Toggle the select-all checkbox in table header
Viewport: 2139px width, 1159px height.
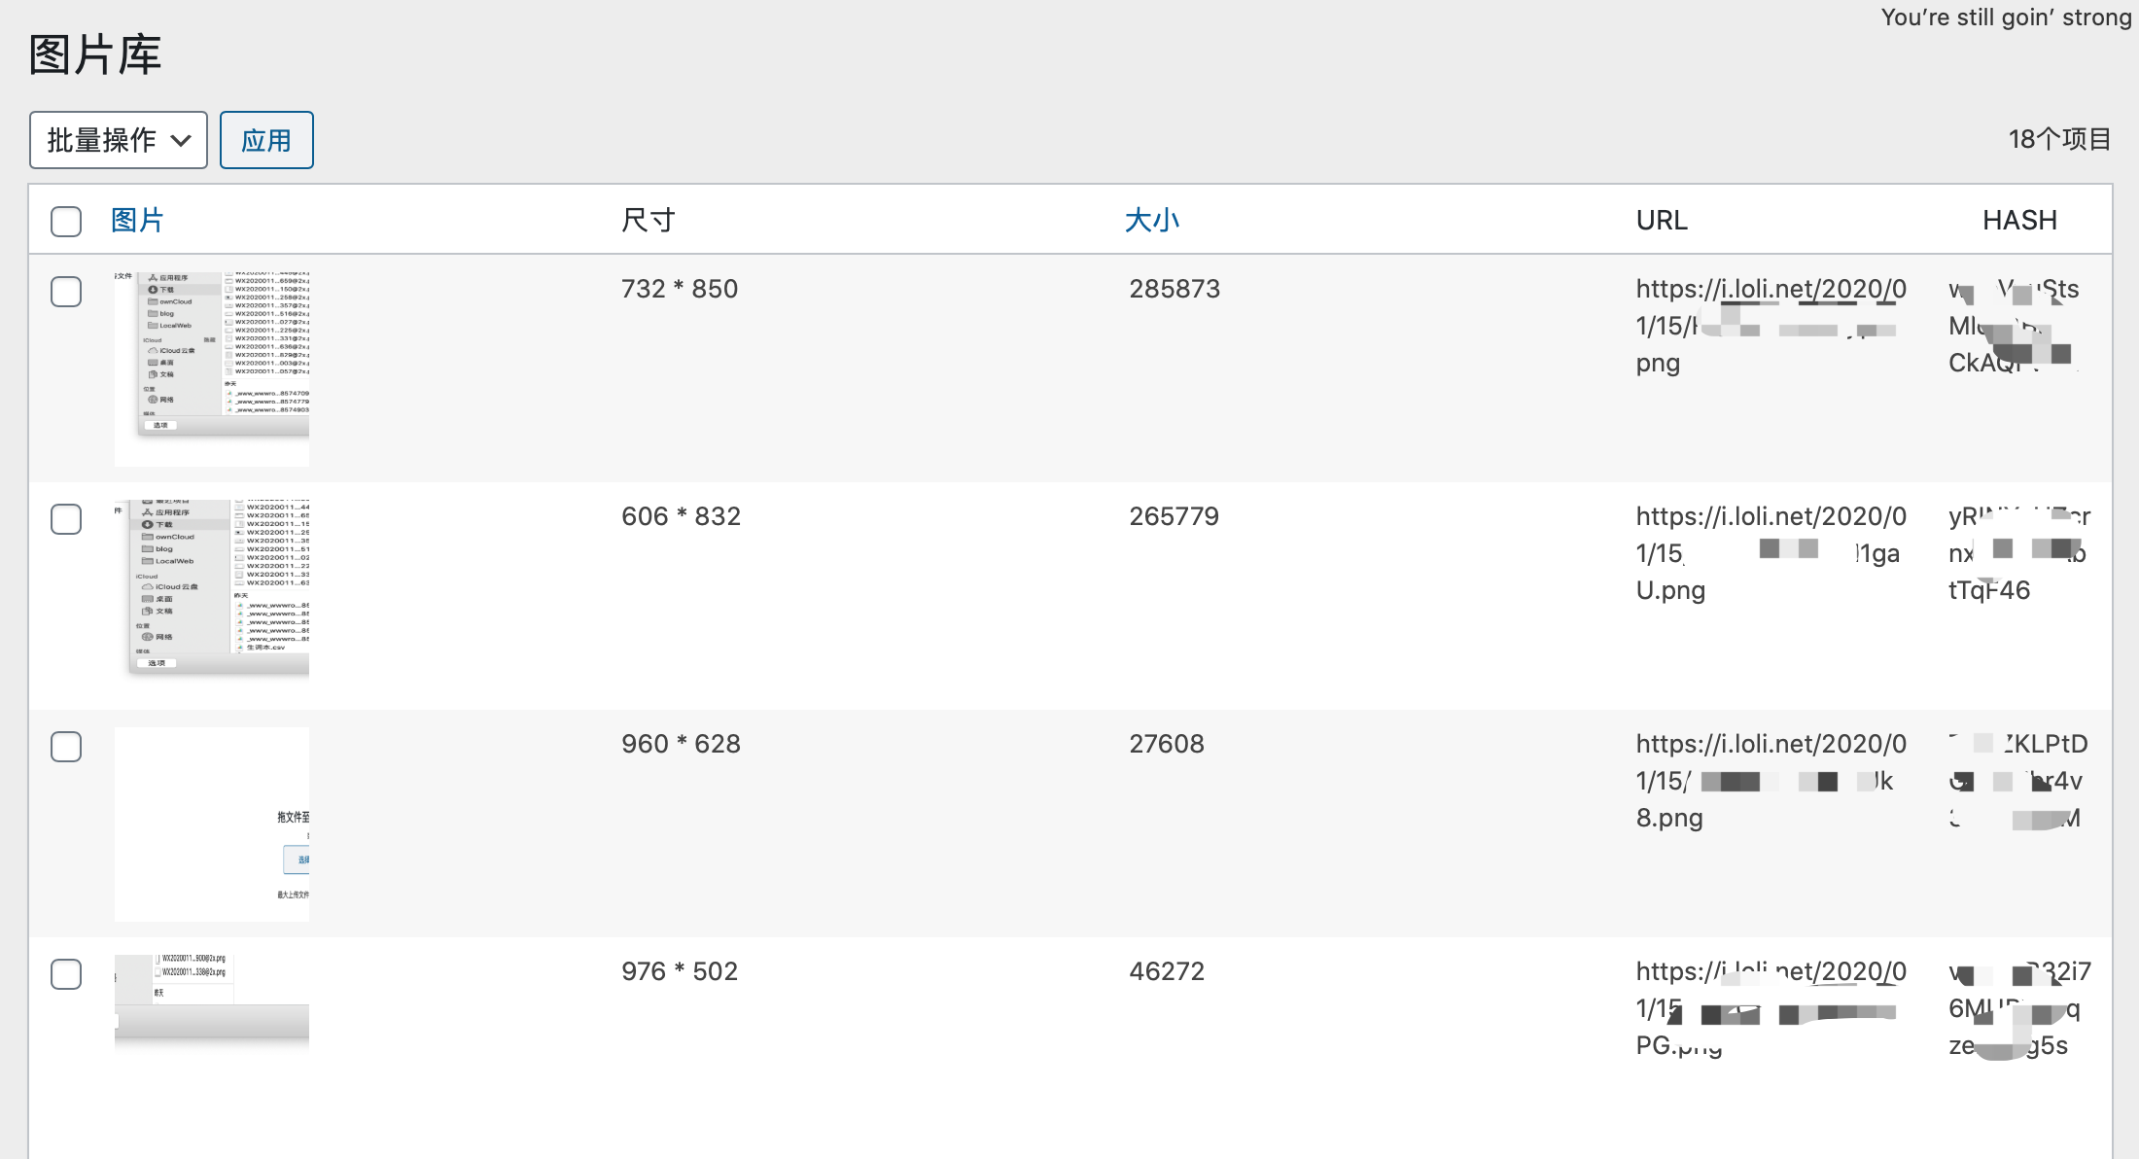[x=66, y=221]
